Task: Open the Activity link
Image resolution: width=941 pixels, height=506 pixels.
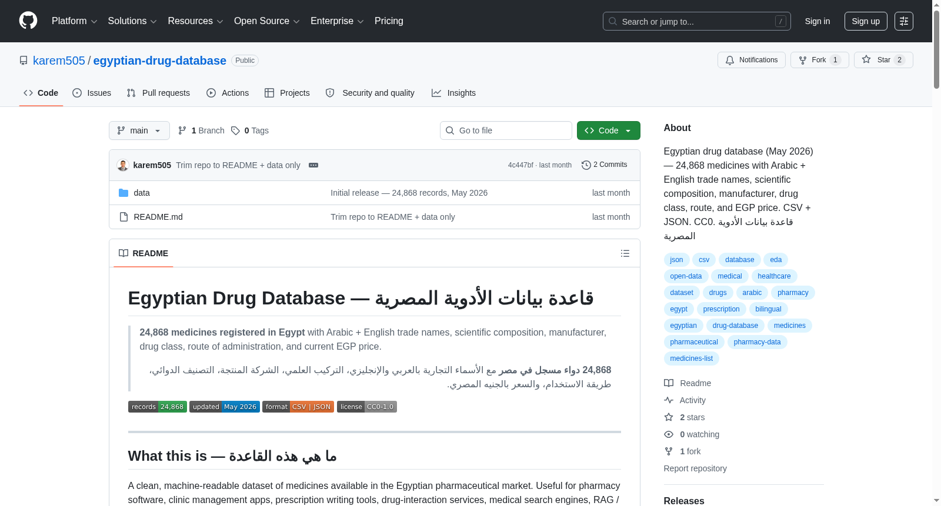Action: pos(685,400)
